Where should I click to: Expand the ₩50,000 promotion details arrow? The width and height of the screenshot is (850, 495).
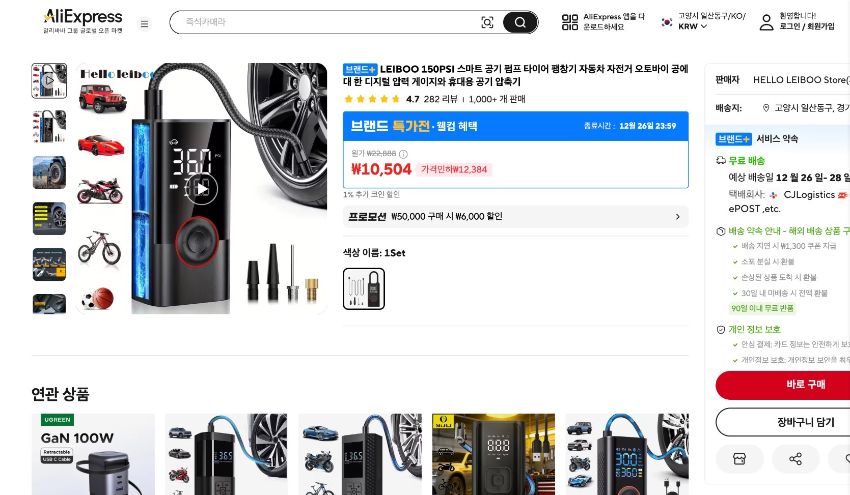coord(677,217)
